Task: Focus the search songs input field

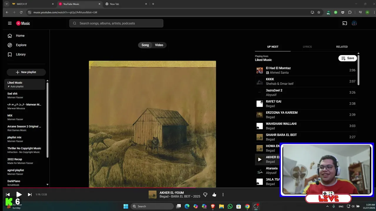Action: [116, 23]
